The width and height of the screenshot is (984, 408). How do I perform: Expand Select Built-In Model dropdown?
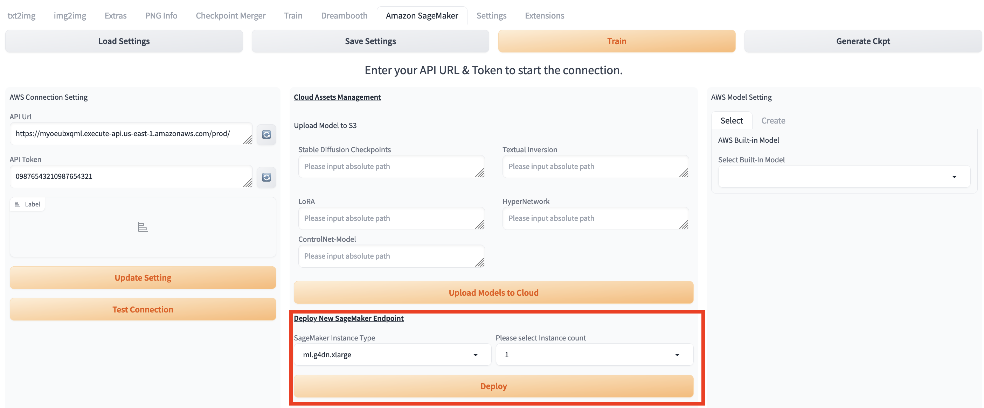[x=844, y=177]
